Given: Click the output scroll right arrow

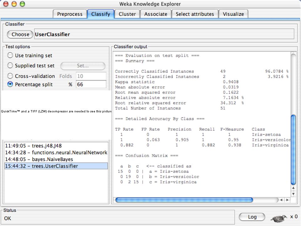Looking at the screenshot, I should [288, 200].
